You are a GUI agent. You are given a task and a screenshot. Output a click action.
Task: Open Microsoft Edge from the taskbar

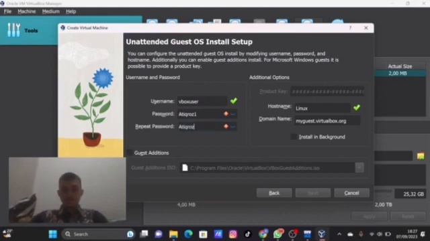pos(188,234)
